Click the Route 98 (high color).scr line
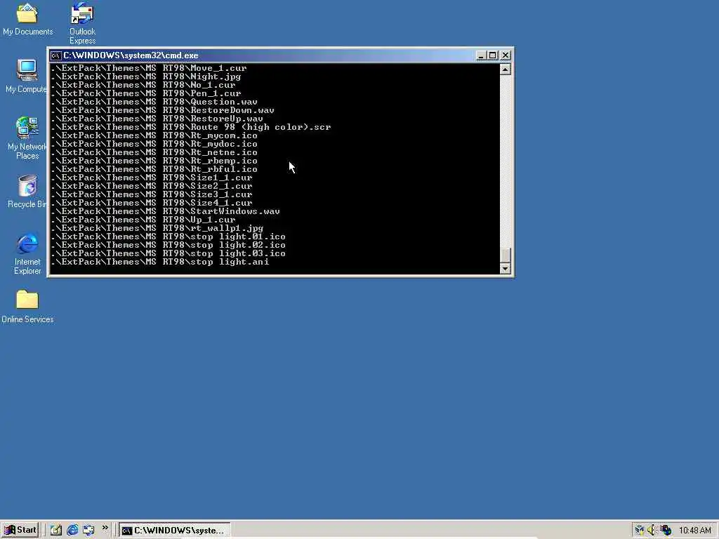Screen dimensions: 719x539 (x=191, y=128)
